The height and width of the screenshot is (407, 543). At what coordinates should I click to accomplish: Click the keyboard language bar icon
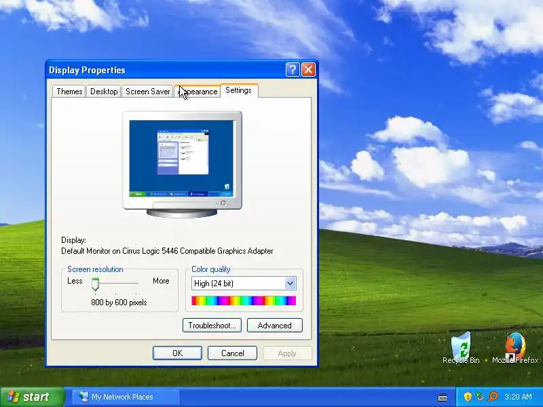(443, 397)
